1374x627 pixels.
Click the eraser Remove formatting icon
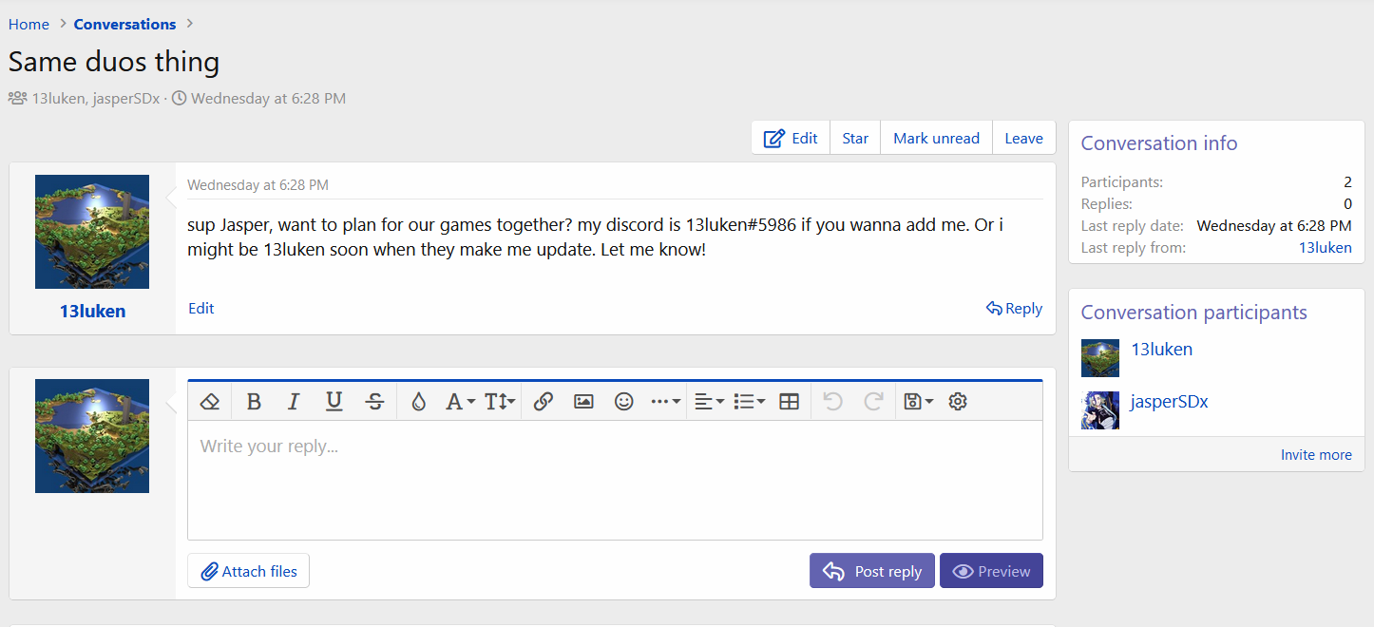210,402
